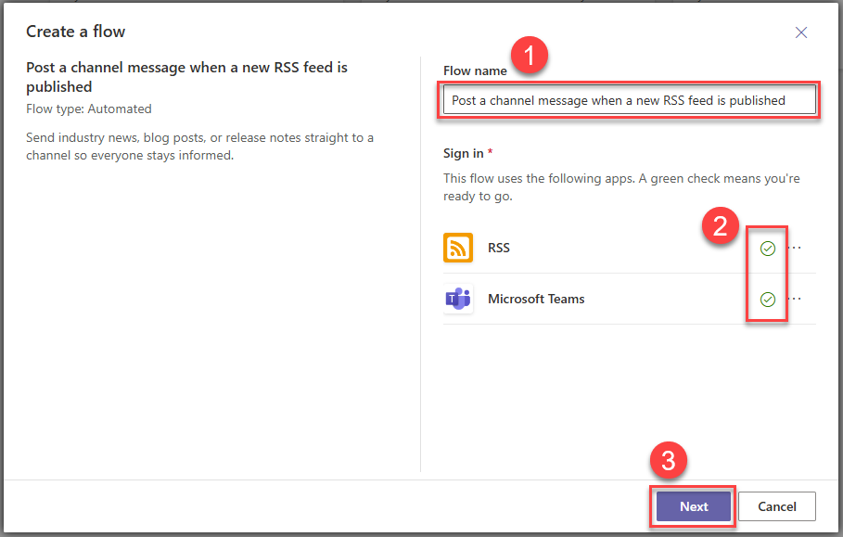Click the green check beside Microsoft Teams
843x537 pixels.
click(x=767, y=299)
